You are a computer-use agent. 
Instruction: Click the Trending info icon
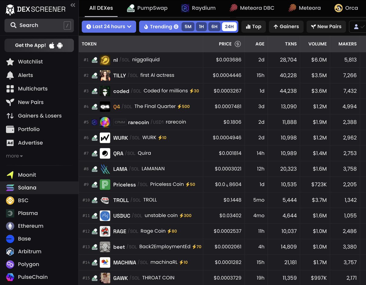pyautogui.click(x=176, y=27)
